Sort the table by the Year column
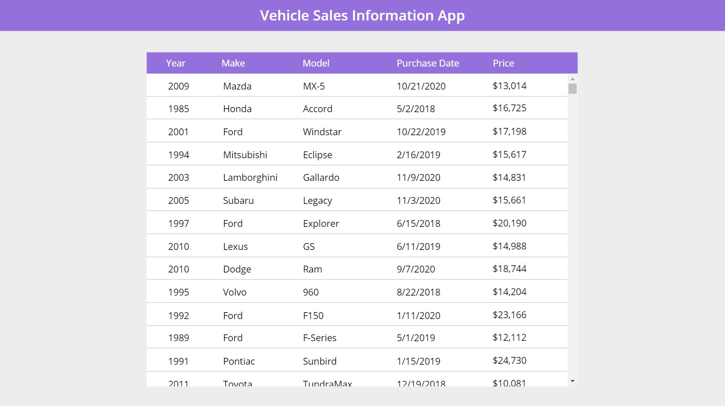The width and height of the screenshot is (725, 406). (x=175, y=63)
